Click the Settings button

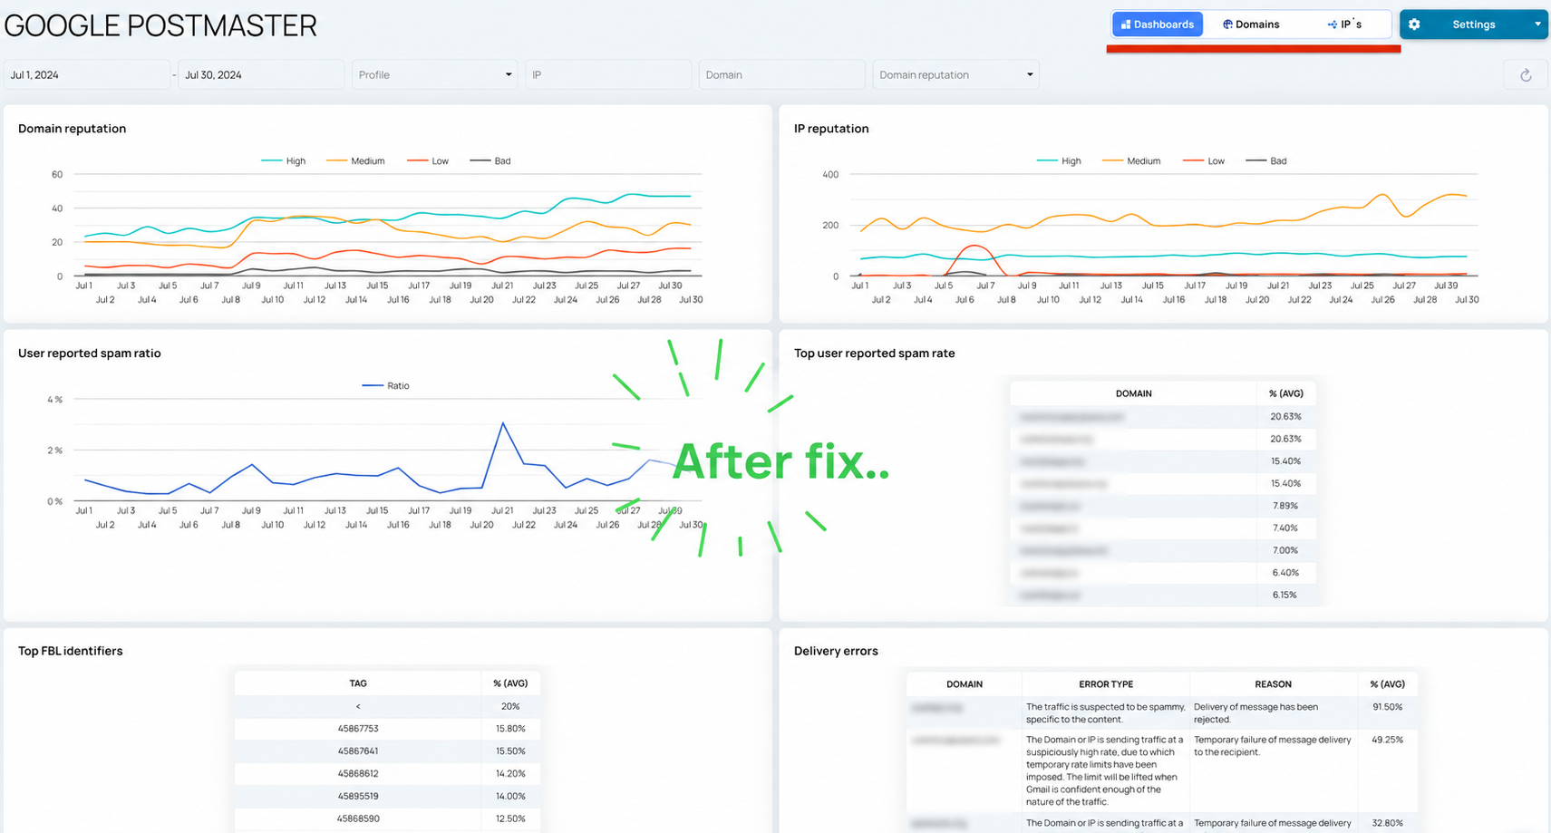click(x=1473, y=24)
